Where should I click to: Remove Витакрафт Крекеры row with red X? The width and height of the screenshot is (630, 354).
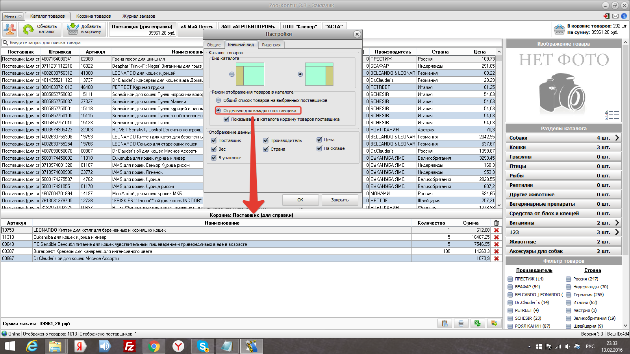[497, 251]
